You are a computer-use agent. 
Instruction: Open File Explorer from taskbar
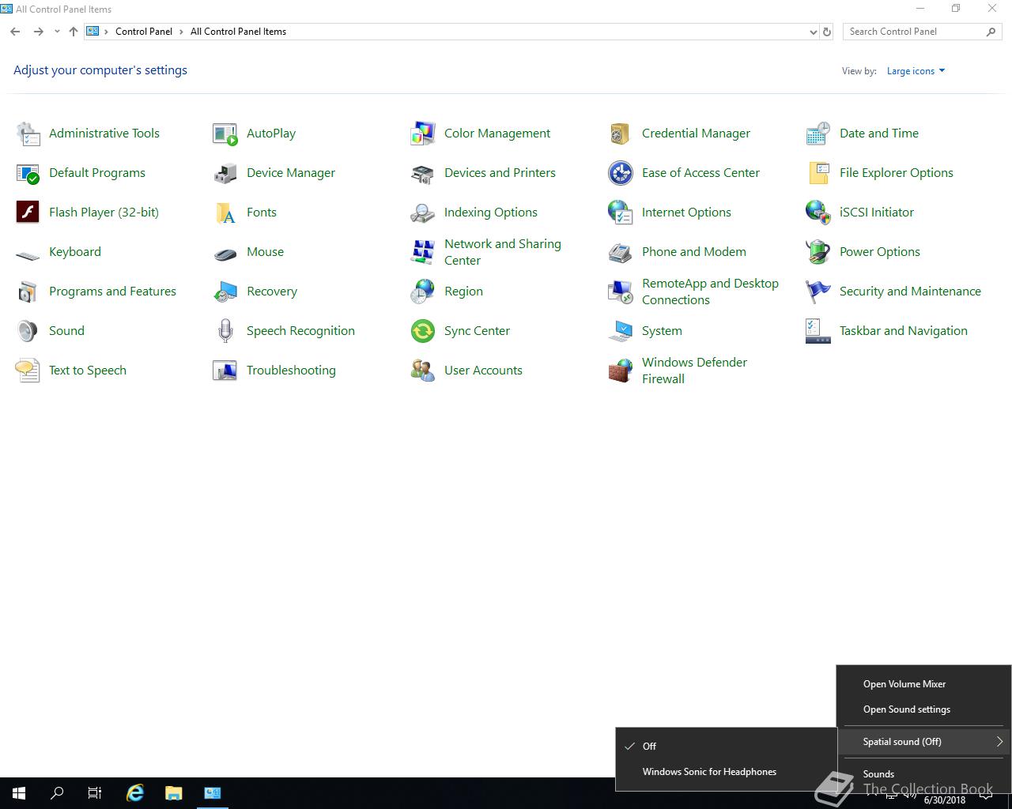[174, 793]
